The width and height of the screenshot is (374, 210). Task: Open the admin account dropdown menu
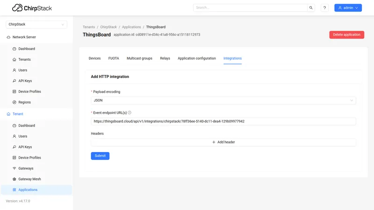[348, 7]
